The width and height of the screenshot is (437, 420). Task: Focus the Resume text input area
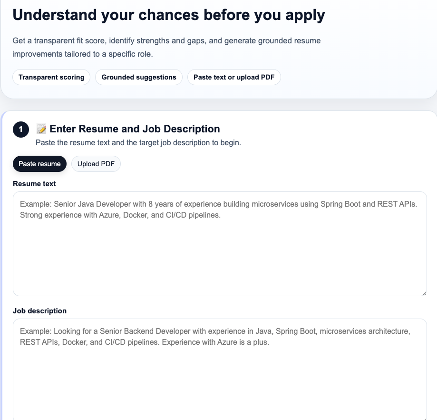(x=220, y=252)
